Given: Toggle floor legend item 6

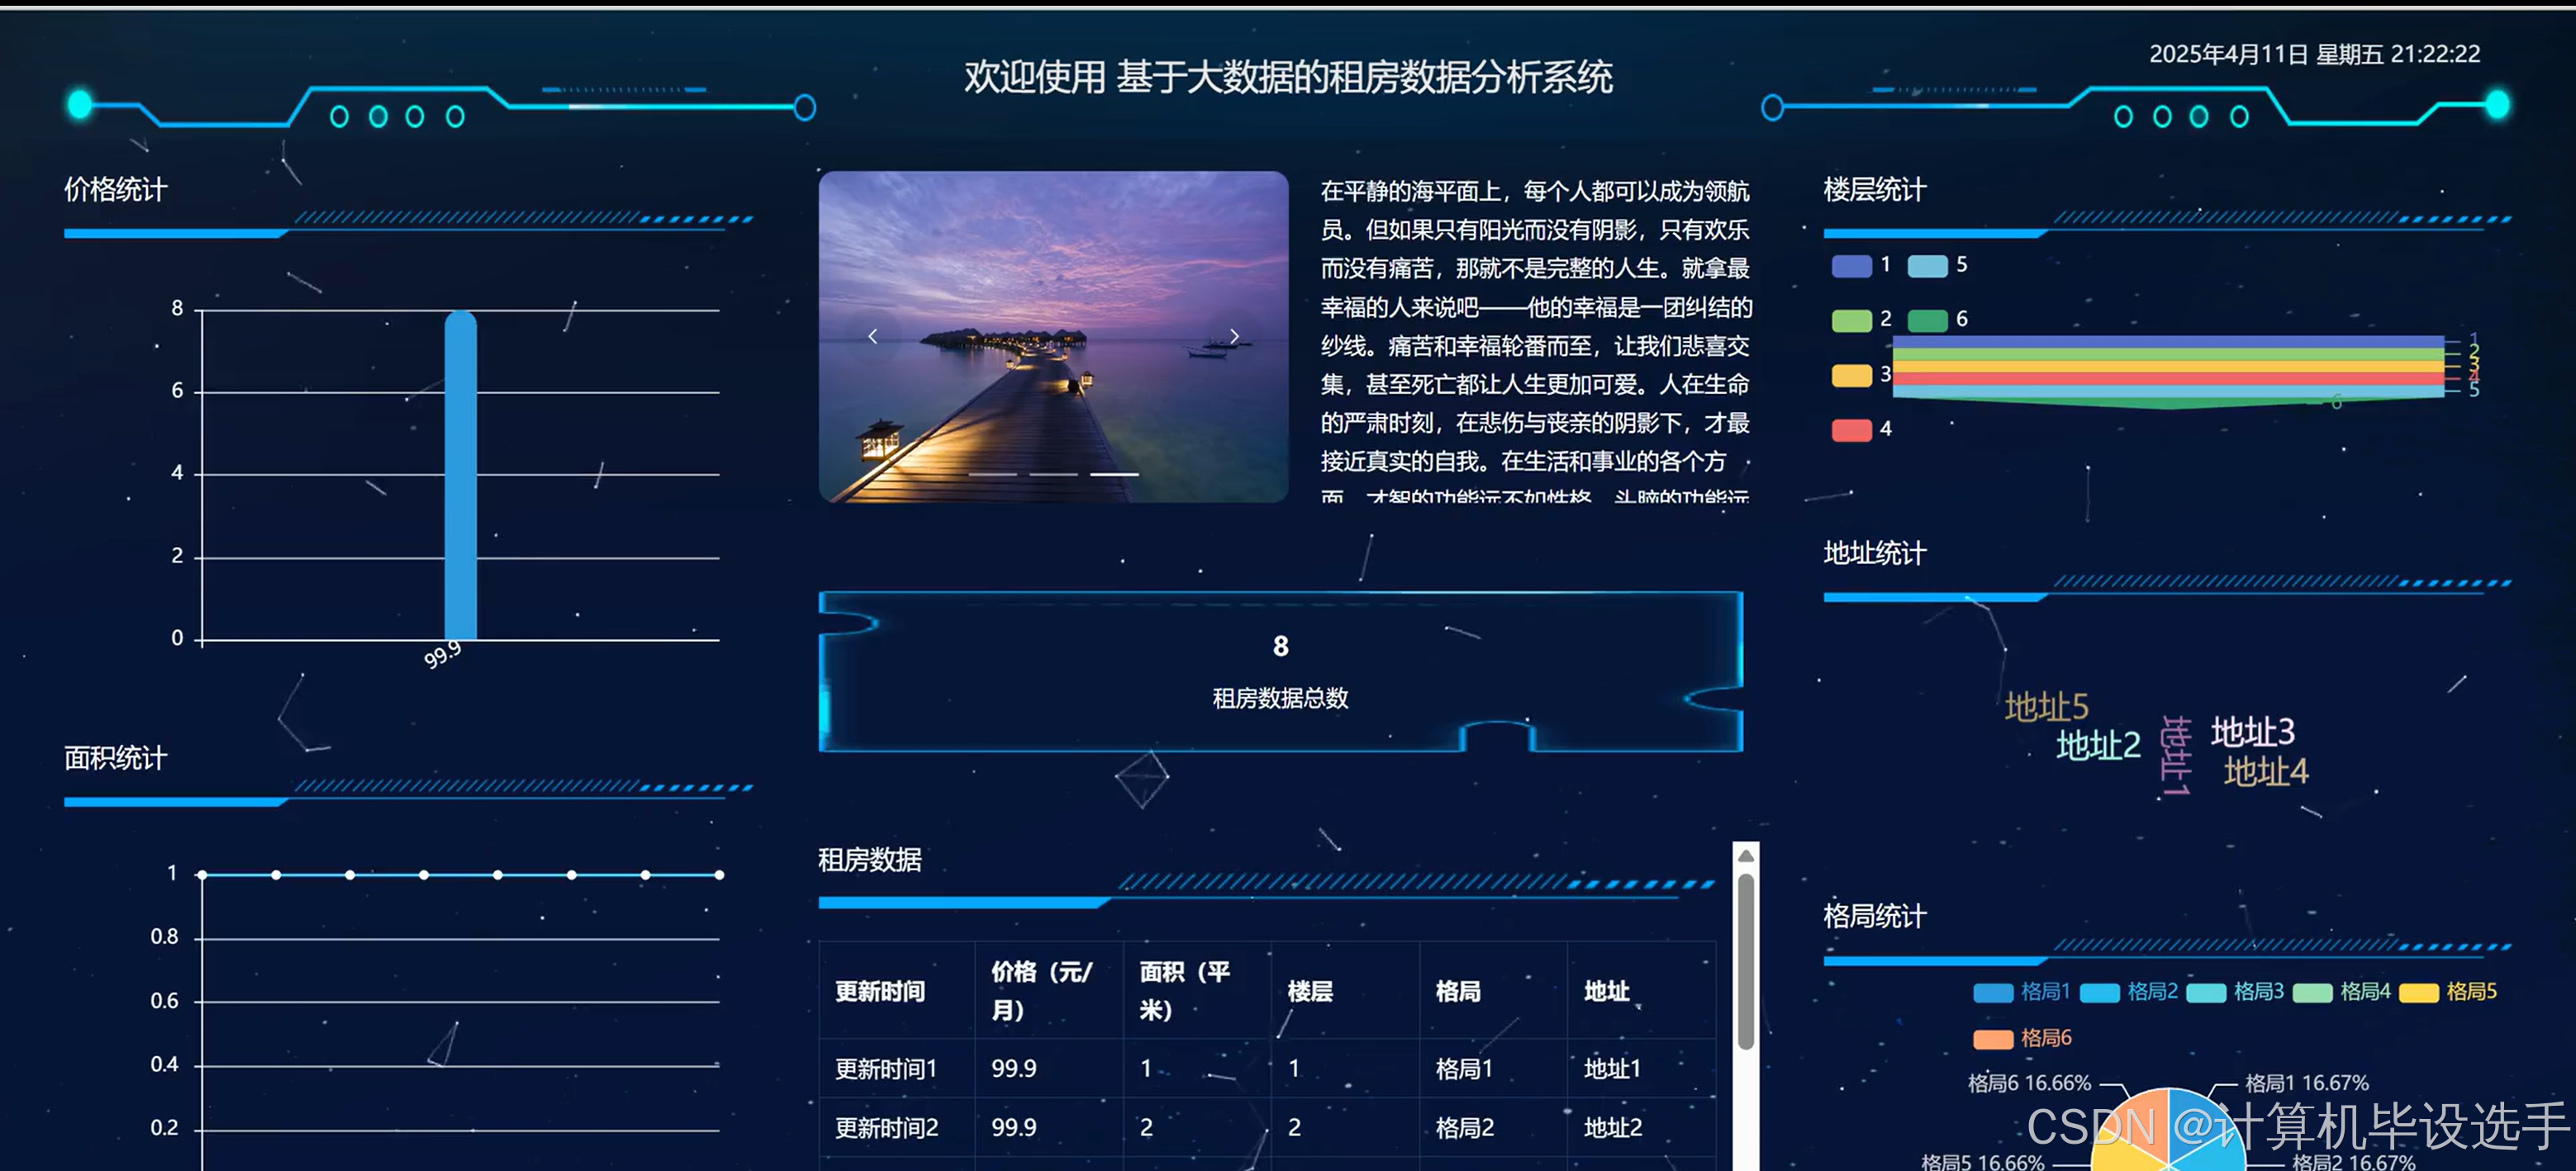Looking at the screenshot, I should (1937, 320).
